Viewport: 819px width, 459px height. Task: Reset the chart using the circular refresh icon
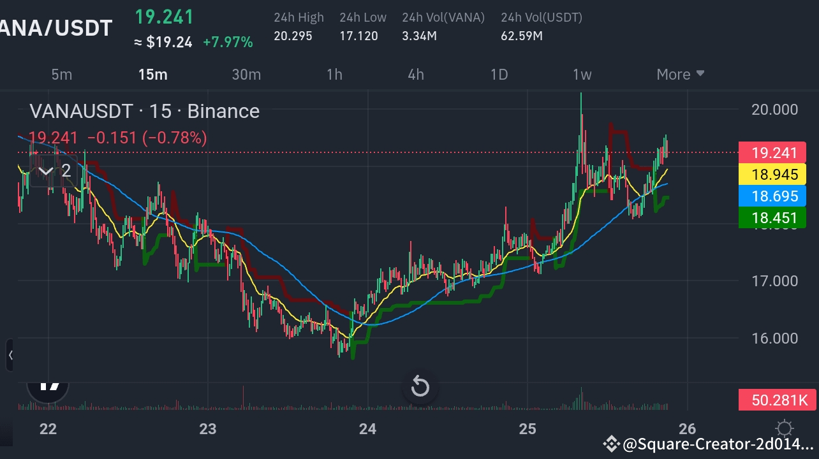click(420, 386)
